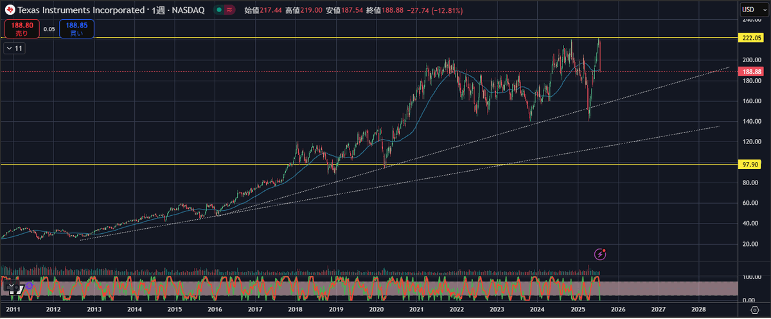Click the 終値 188.88 close value
This screenshot has height=319, width=771.
pos(384,10)
